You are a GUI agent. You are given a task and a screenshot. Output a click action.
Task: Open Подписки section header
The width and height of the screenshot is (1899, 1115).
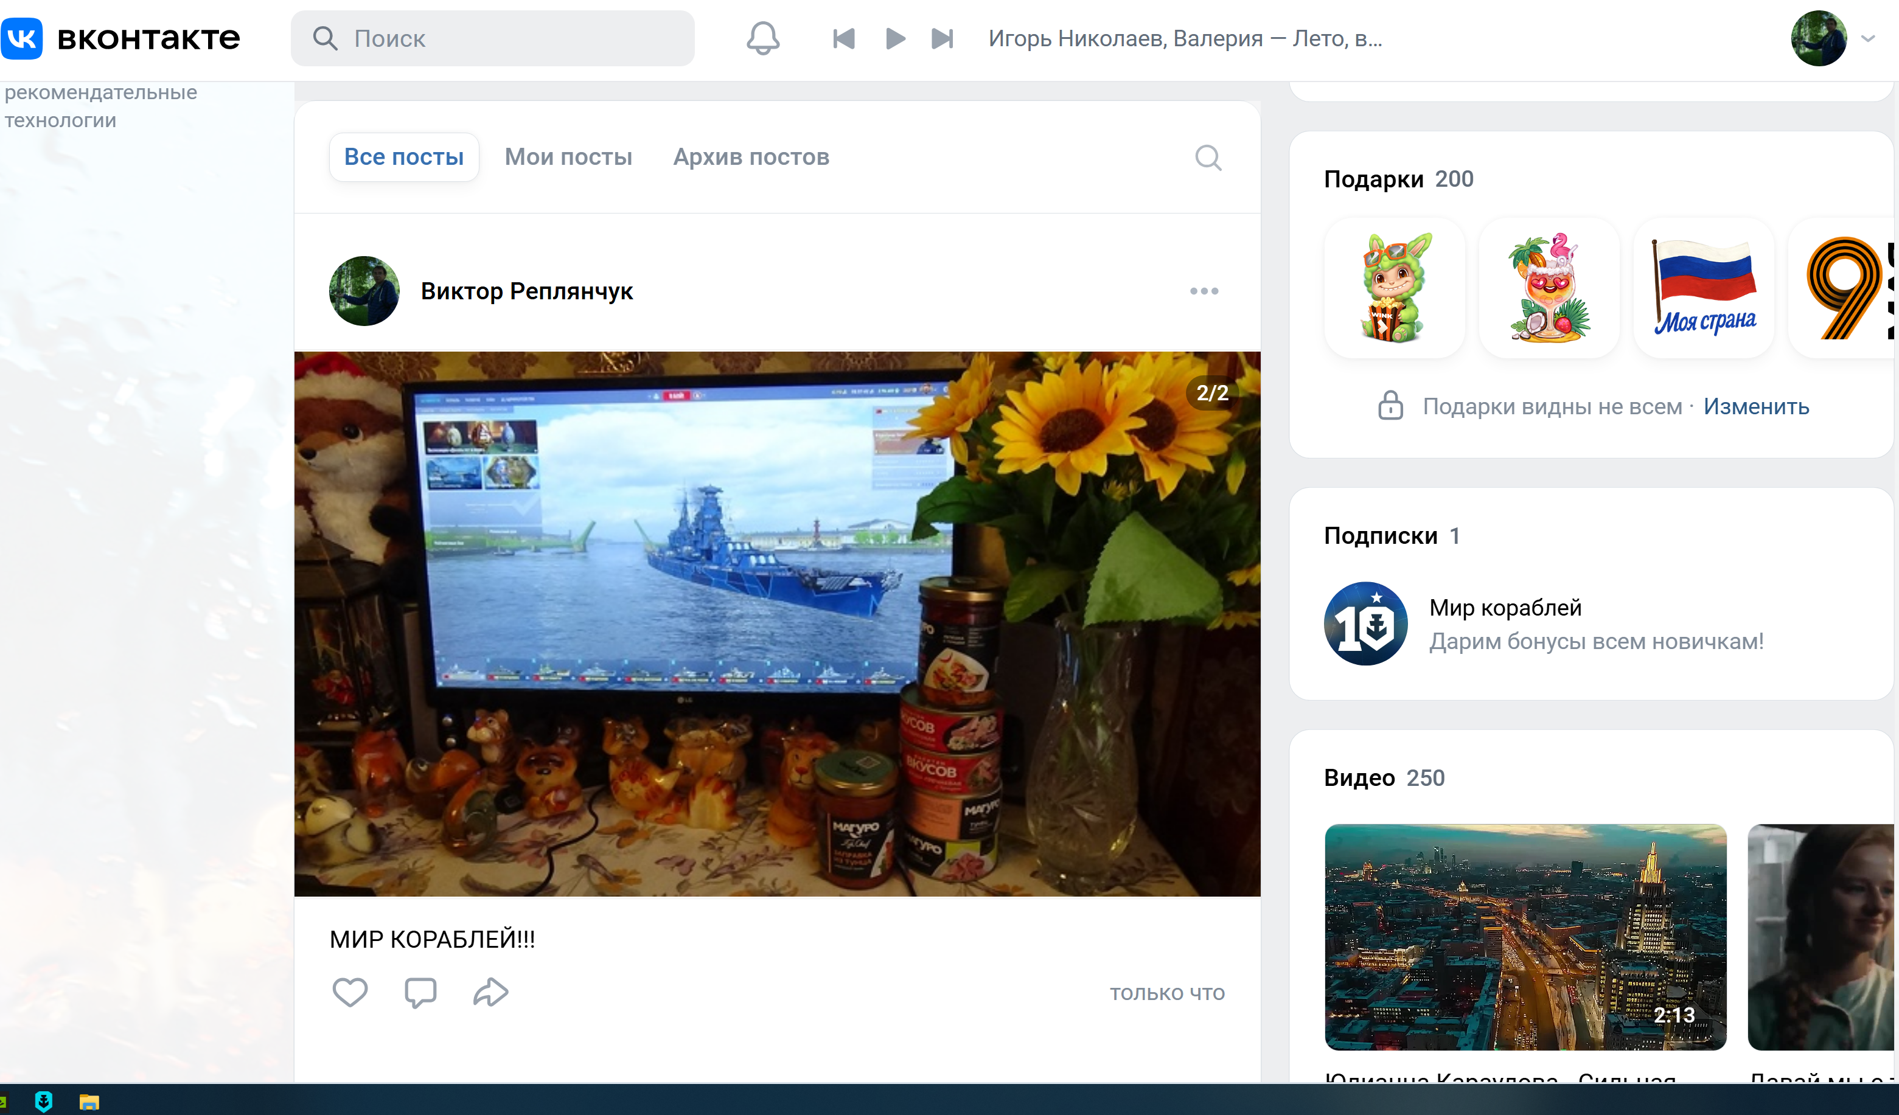pyautogui.click(x=1392, y=536)
